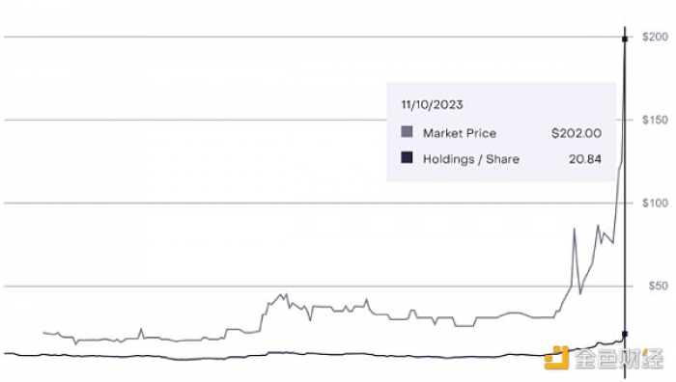Screen dimensions: 676x382
Task: Click the $100 y-axis label
Action: pos(655,203)
